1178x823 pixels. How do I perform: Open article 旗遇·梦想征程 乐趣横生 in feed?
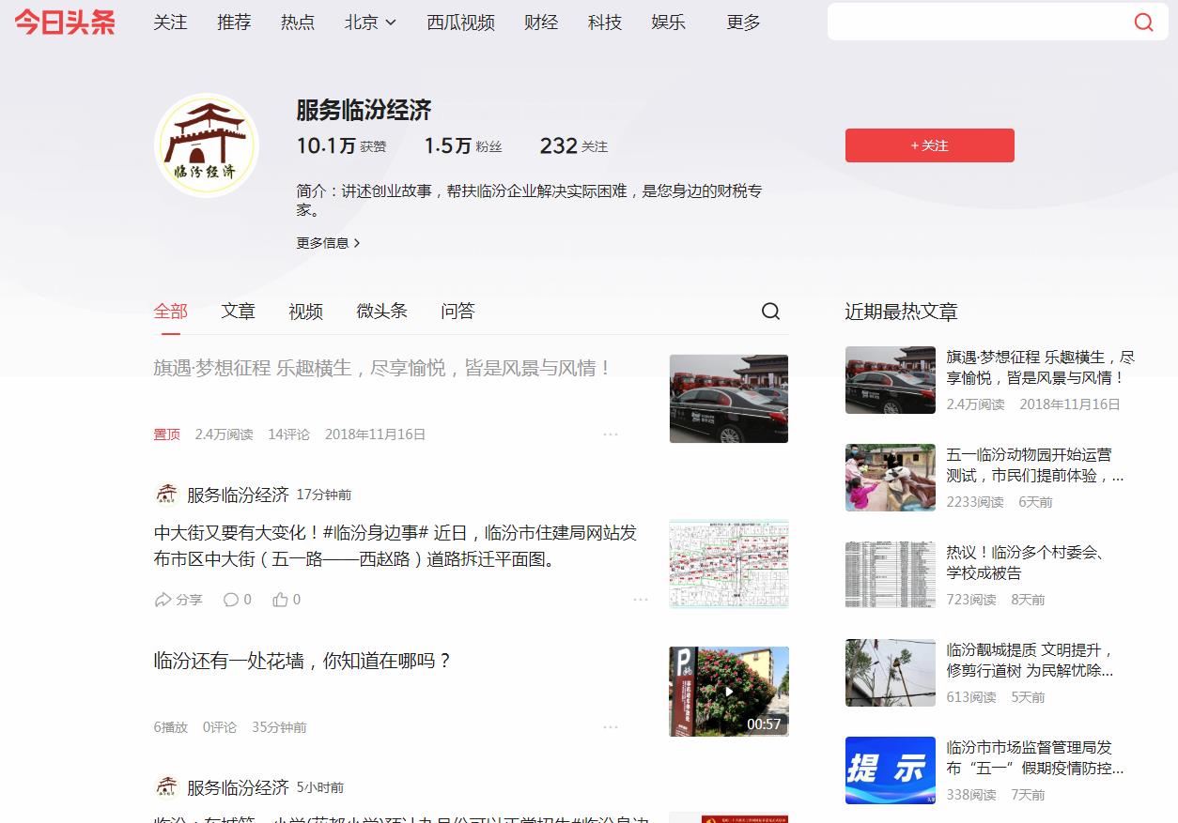pyautogui.click(x=382, y=368)
